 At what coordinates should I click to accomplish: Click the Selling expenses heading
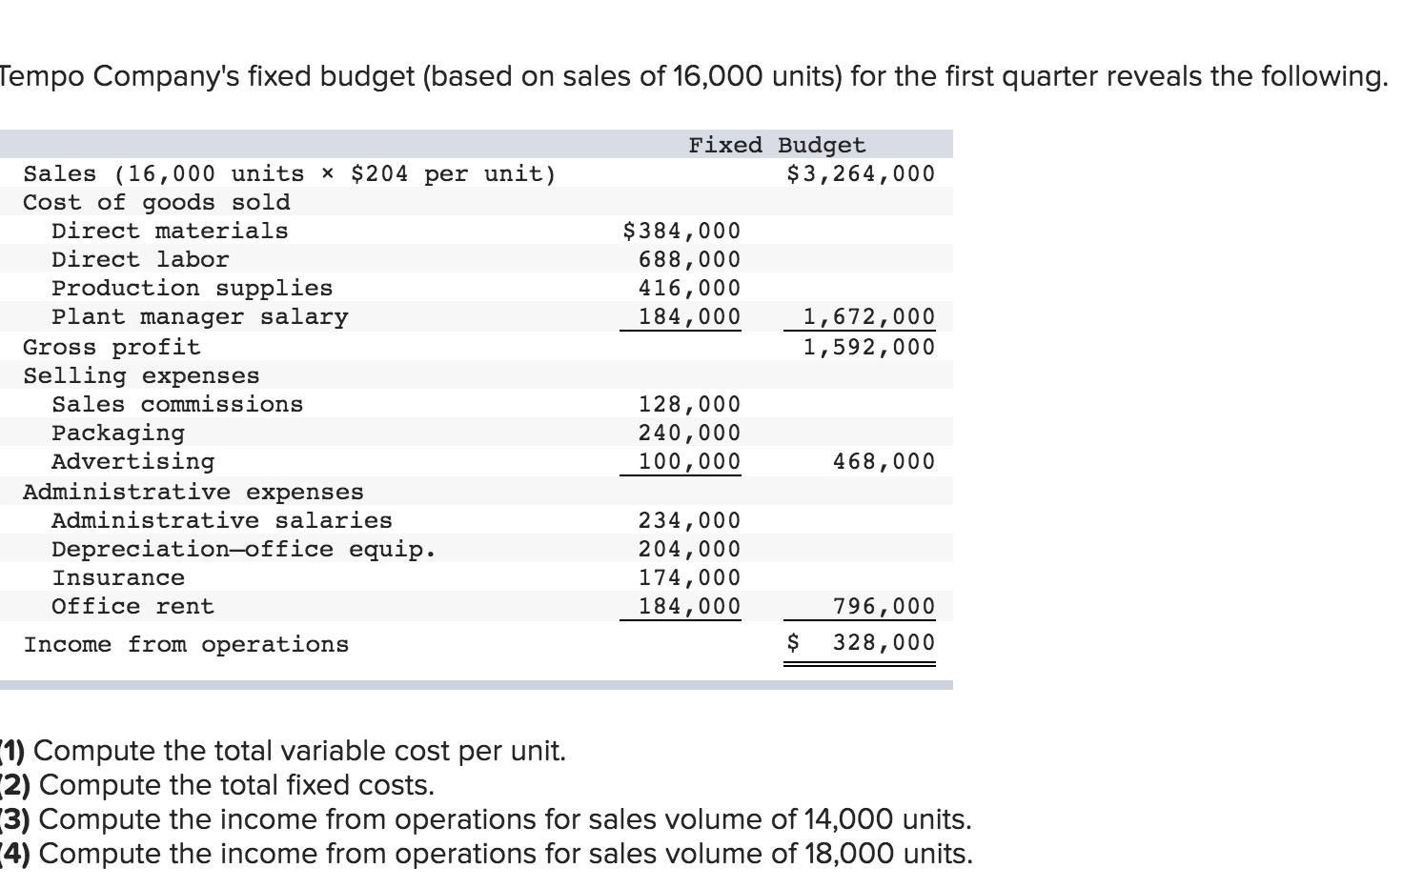click(x=141, y=375)
